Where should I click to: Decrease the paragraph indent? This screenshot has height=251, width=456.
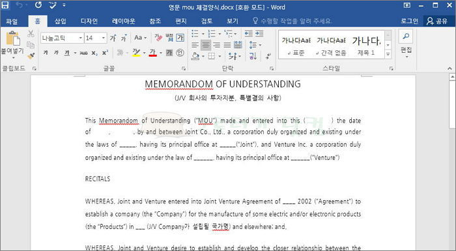pos(249,33)
